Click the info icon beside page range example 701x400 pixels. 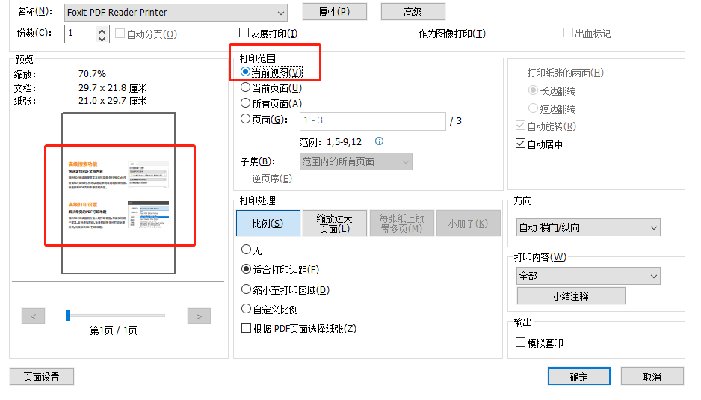pyautogui.click(x=379, y=141)
